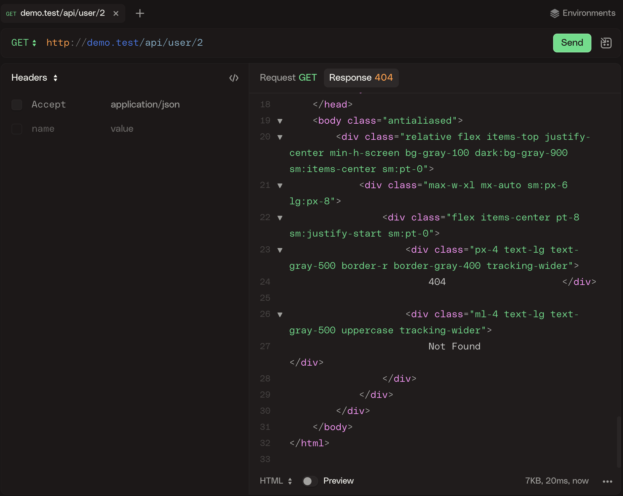
Task: Open the Headers section selector
Action: tap(35, 78)
